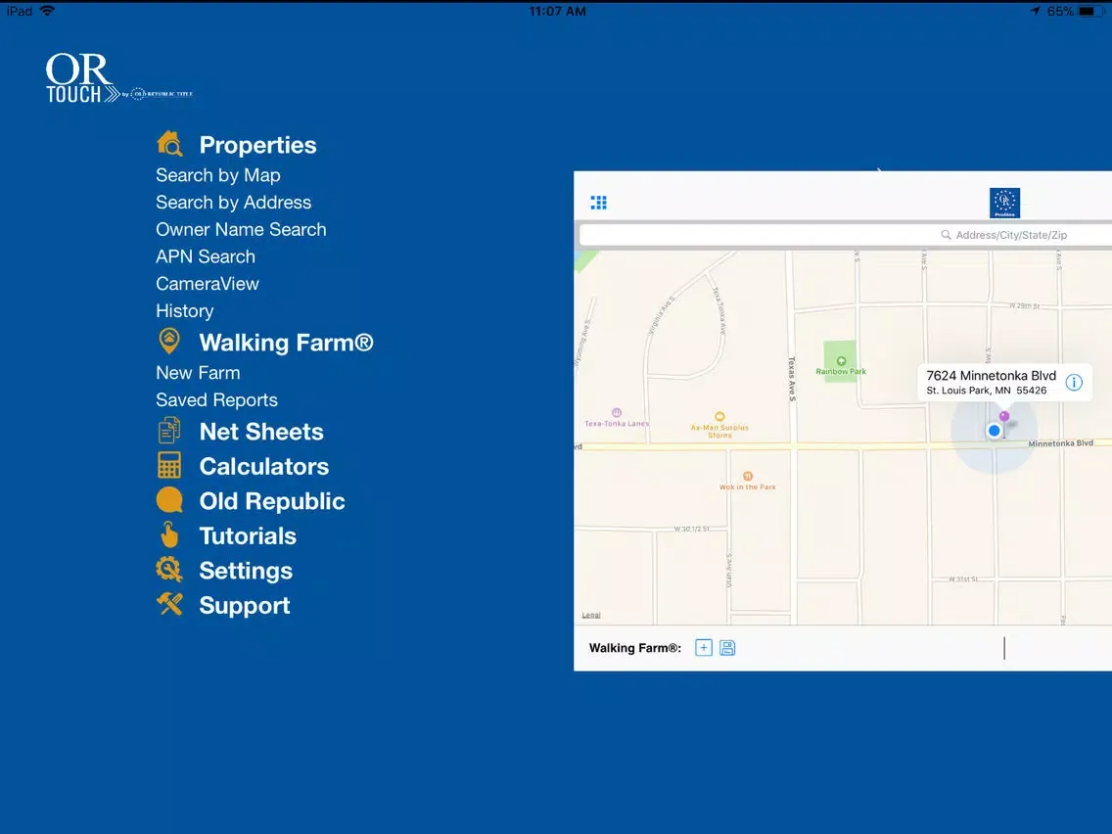Open Settings
Image resolution: width=1112 pixels, height=834 pixels.
(246, 570)
